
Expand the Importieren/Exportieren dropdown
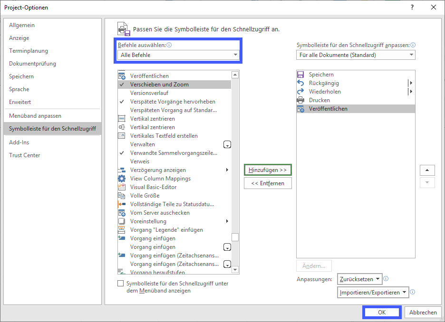click(373, 293)
